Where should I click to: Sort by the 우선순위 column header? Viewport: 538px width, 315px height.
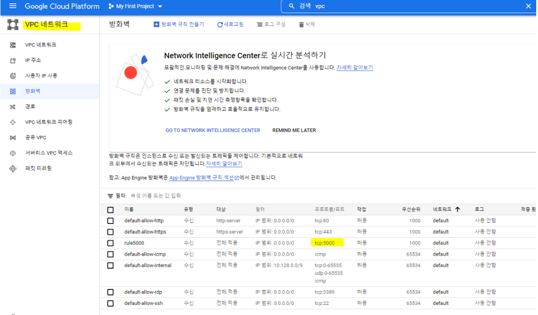412,209
